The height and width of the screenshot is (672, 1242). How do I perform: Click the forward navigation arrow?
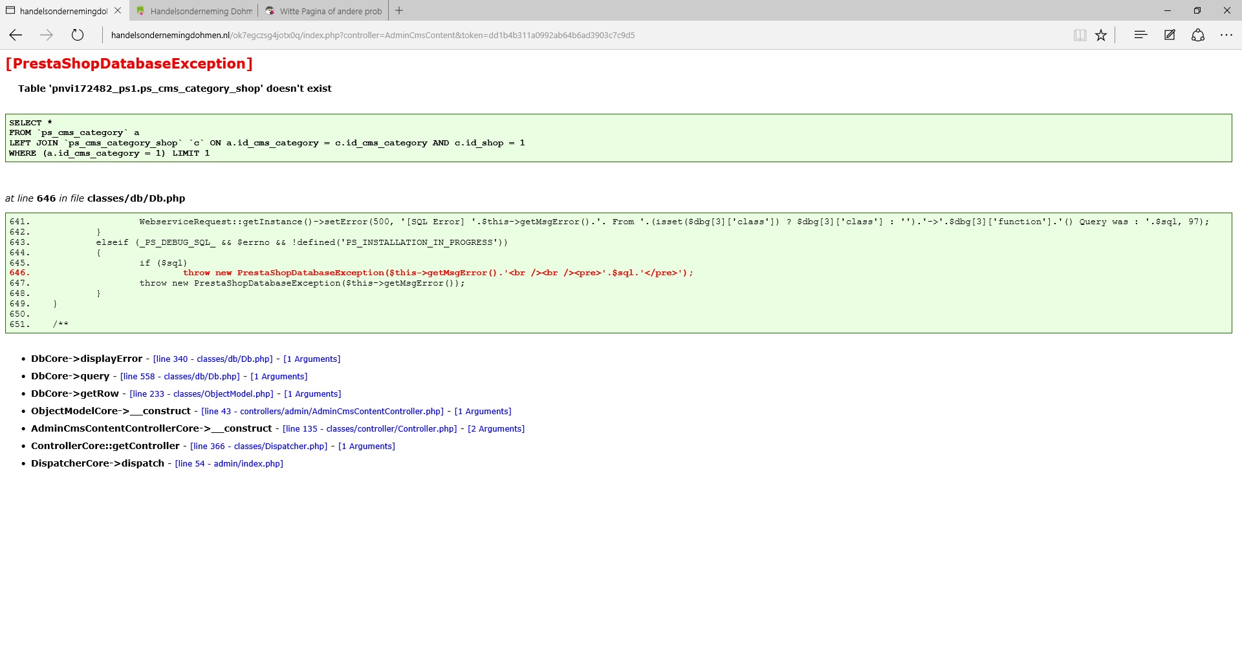[47, 35]
